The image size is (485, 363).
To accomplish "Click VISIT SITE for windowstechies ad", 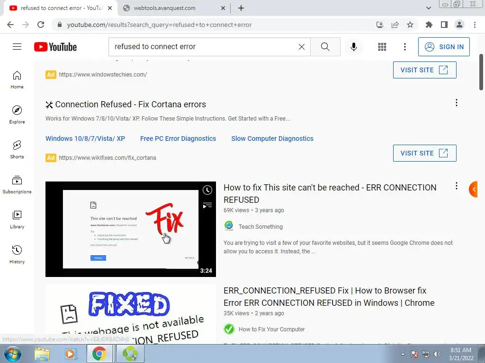I will [425, 70].
